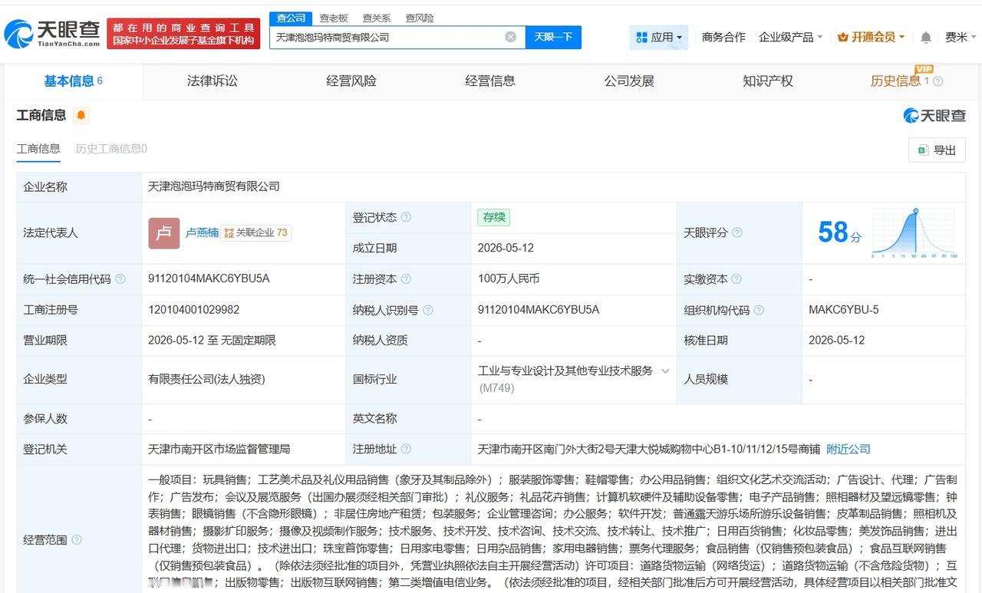Viewport: 982px width, 593px height.
Task: Click the 附近公司 link
Action: coord(849,449)
